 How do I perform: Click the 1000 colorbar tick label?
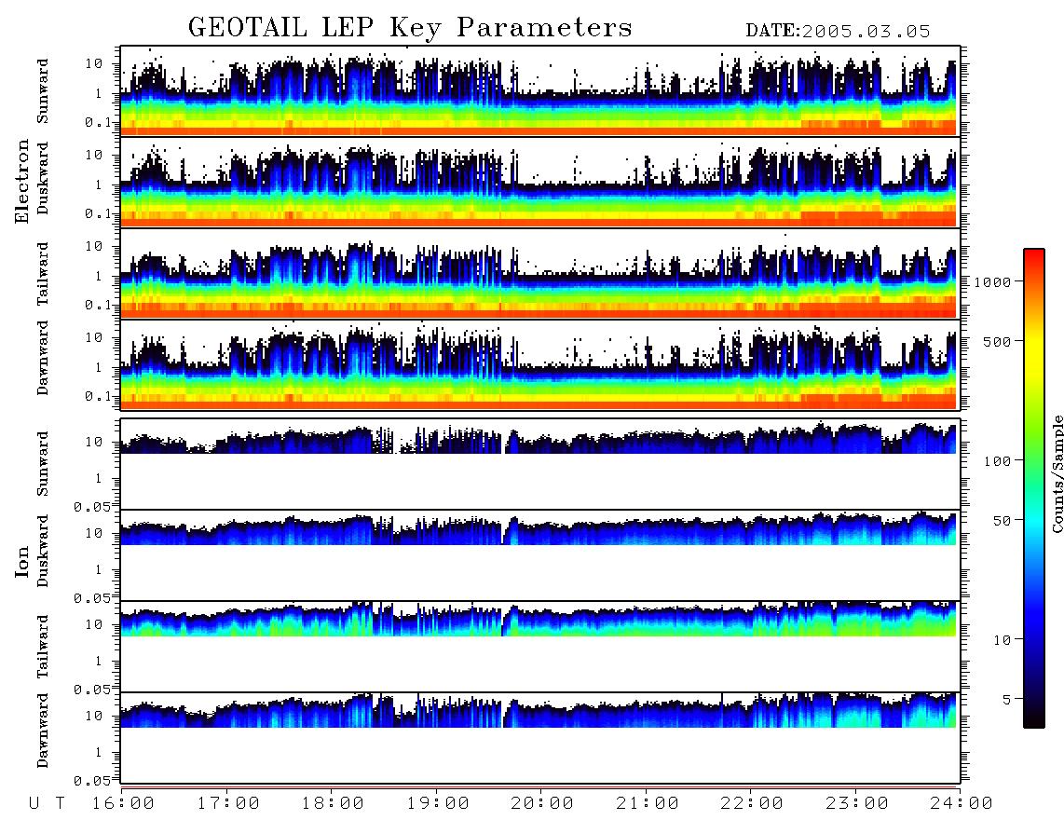click(993, 282)
